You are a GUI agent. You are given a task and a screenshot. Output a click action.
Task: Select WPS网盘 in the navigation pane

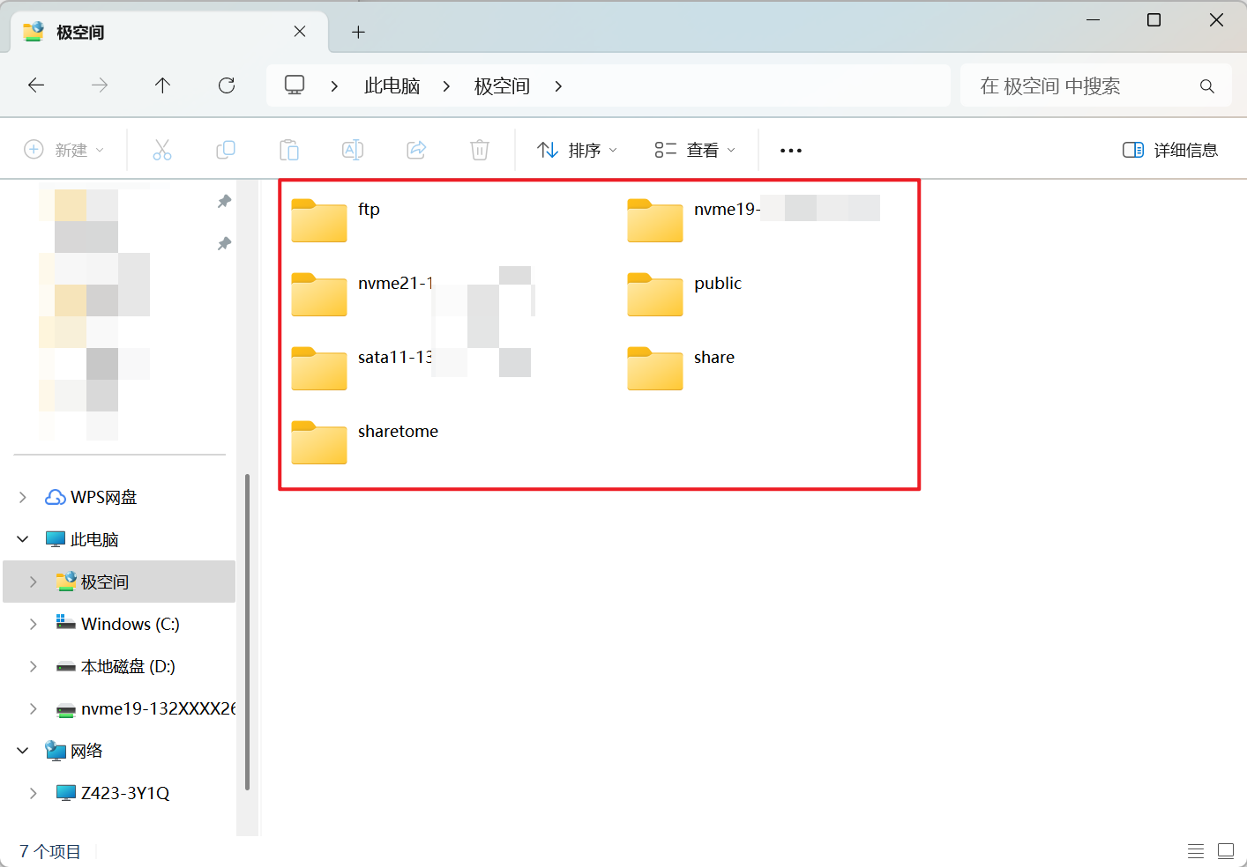pyautogui.click(x=104, y=497)
